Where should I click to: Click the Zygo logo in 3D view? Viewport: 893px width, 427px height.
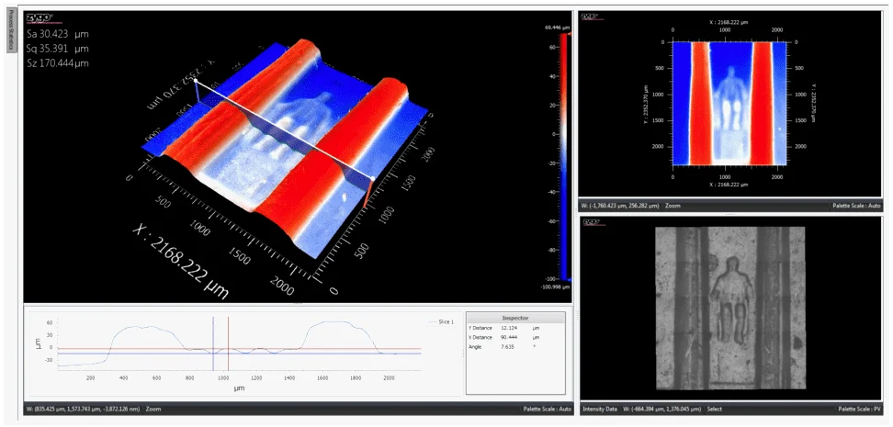coord(39,17)
